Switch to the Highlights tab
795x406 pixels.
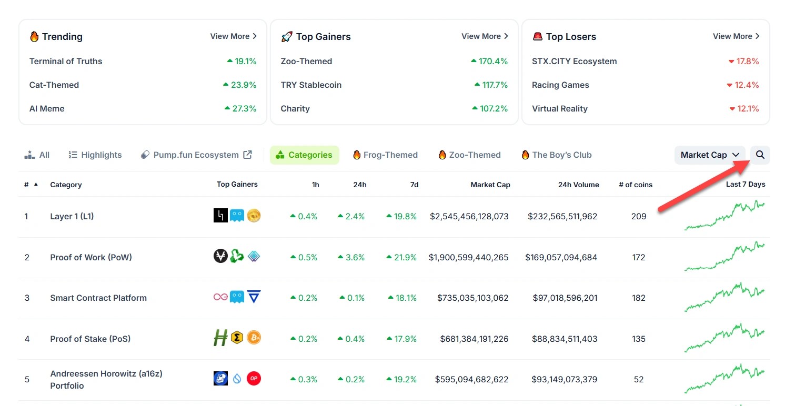coord(95,155)
